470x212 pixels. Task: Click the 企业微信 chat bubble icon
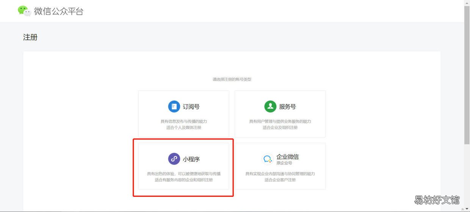click(x=268, y=159)
